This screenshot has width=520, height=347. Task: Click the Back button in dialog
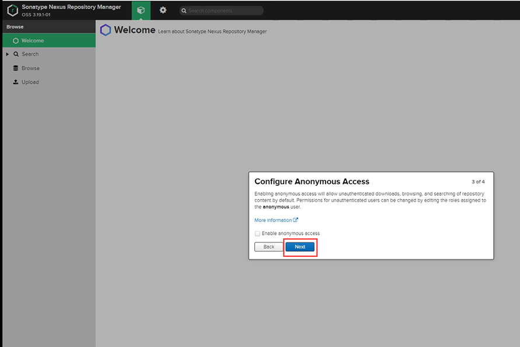tap(268, 247)
